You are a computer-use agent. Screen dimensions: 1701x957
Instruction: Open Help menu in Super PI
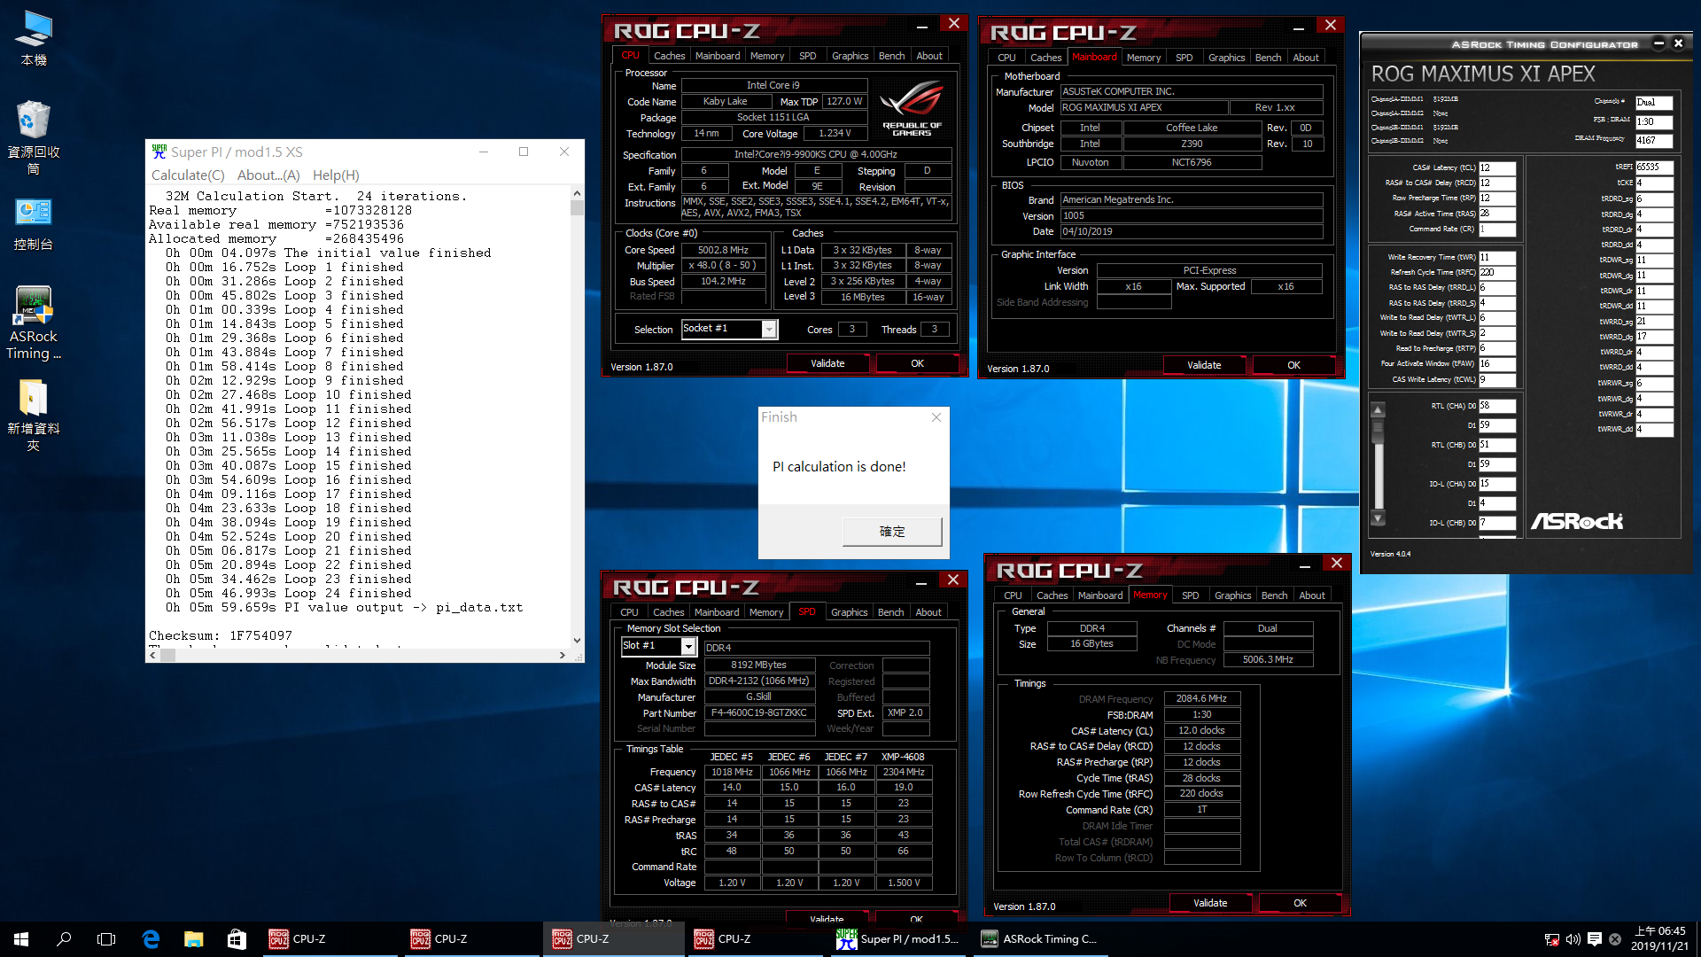(x=336, y=175)
